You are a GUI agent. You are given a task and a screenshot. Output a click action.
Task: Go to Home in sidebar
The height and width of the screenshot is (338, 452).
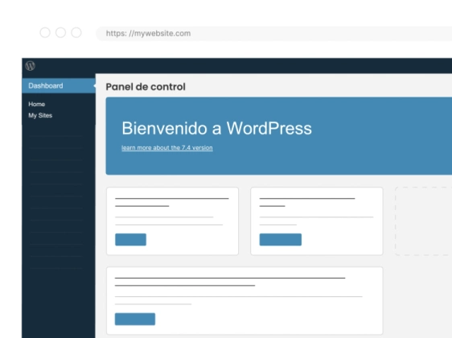click(37, 104)
